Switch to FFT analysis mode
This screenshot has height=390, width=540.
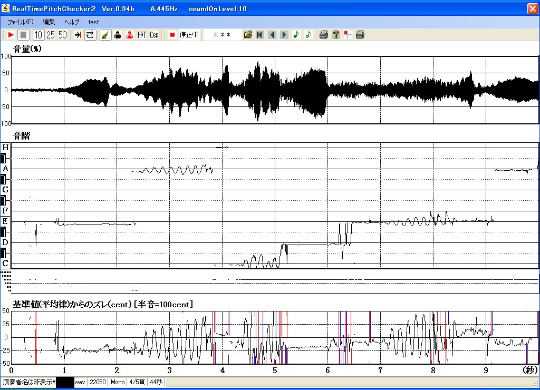pyautogui.click(x=142, y=35)
